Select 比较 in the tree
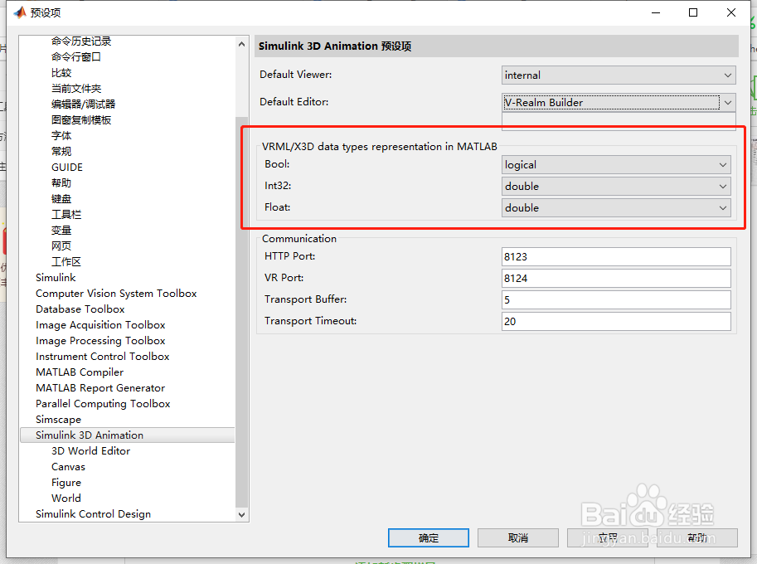Viewport: 757px width, 564px height. coord(61,73)
